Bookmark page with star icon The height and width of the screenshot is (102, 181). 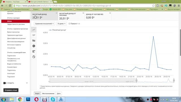point(153,6)
